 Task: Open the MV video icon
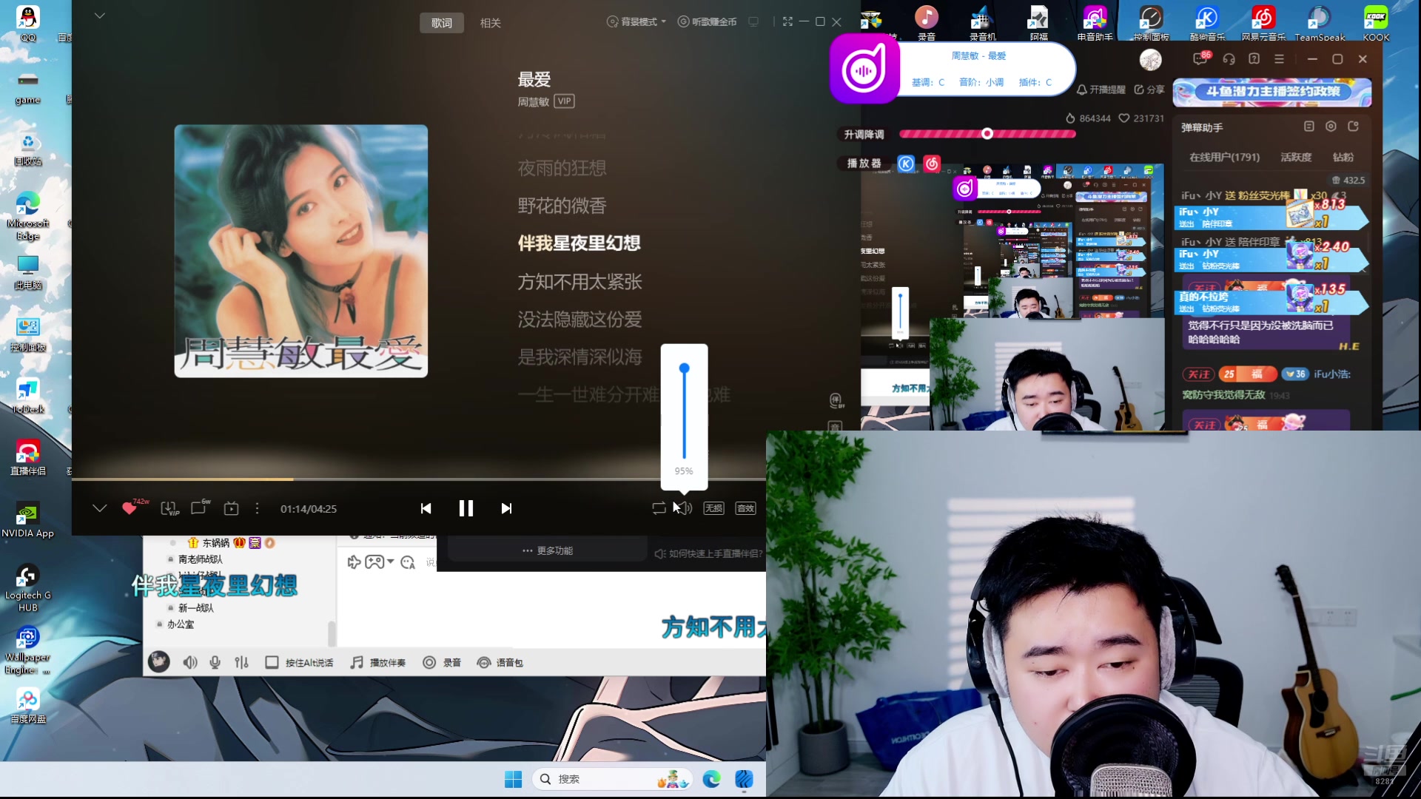[x=232, y=508]
